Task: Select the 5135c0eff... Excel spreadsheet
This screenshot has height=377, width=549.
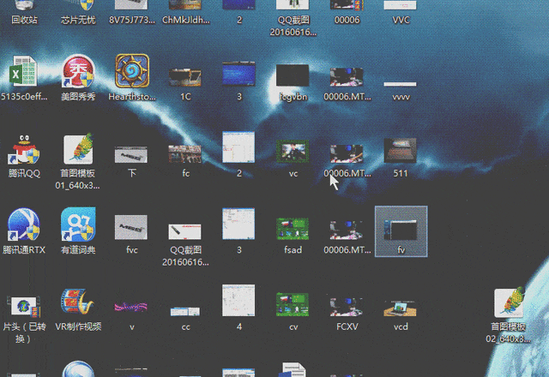Action: tap(24, 78)
